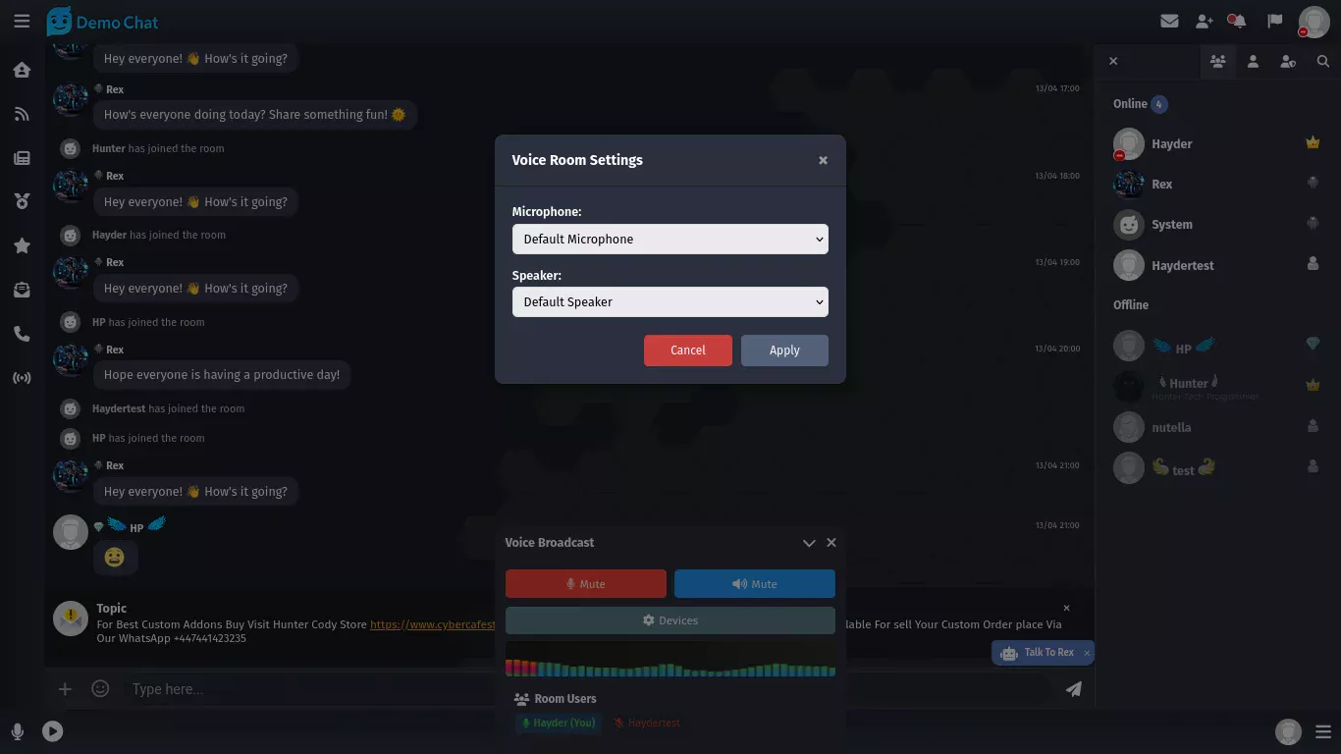
Task: Open the phone call sidebar icon
Action: click(x=22, y=334)
